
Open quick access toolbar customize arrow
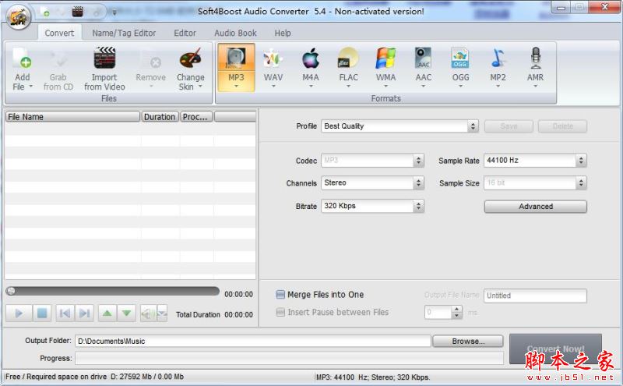[x=114, y=12]
